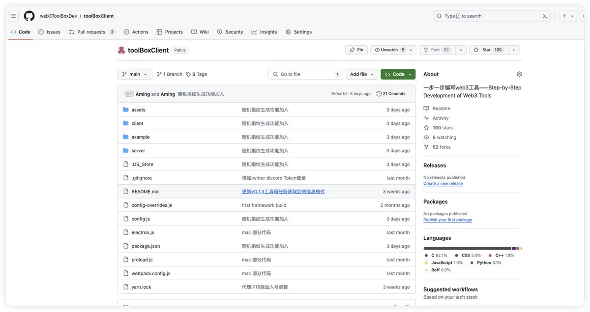590x312 pixels.
Task: Expand the Add file dropdown
Action: click(362, 74)
